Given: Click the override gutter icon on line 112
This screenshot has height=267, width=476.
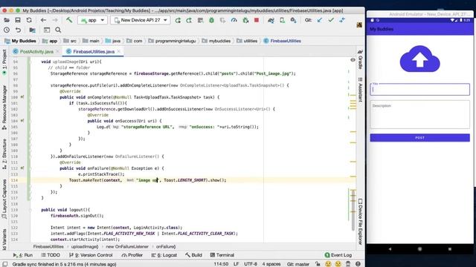Looking at the screenshot, I should point(22,168).
